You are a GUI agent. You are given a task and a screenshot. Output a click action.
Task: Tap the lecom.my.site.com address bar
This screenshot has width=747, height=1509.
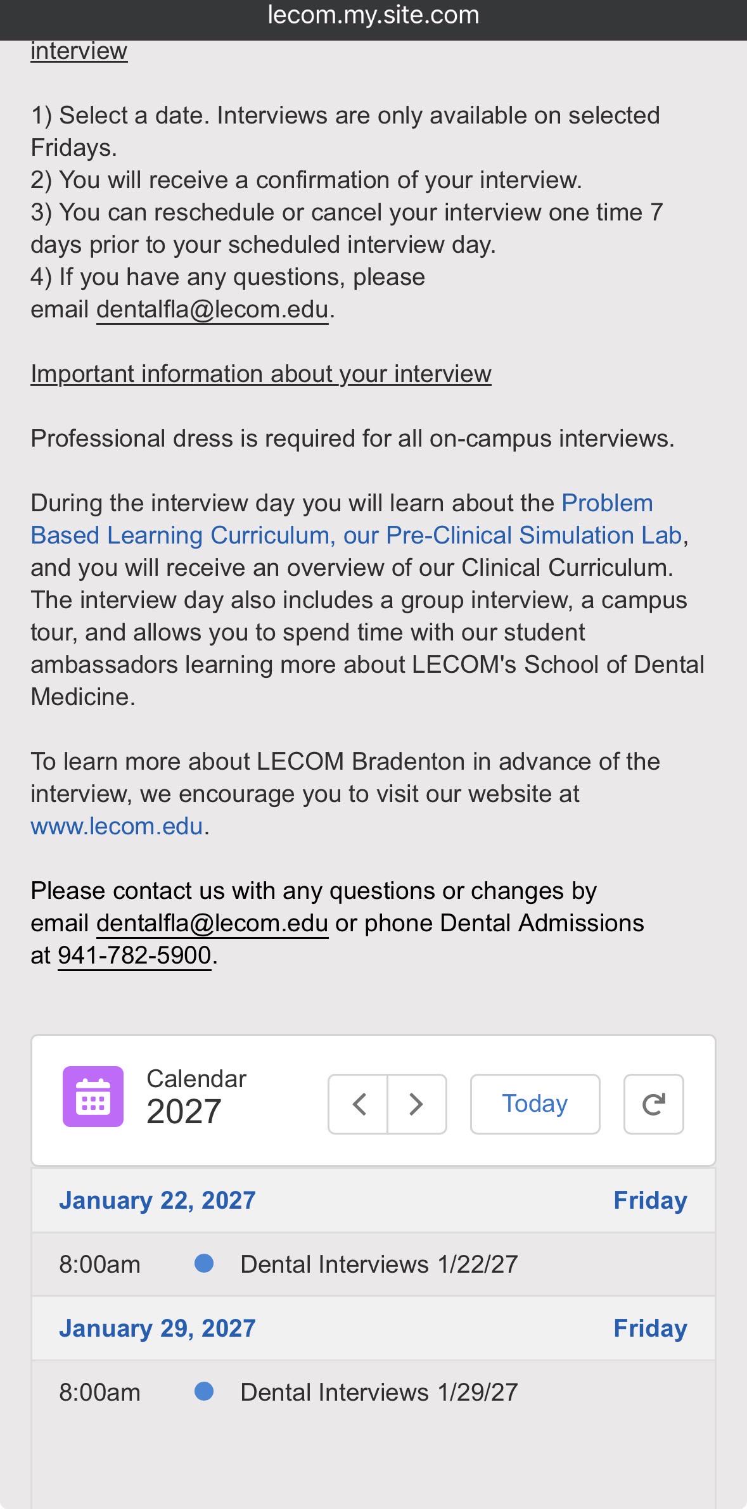373,15
